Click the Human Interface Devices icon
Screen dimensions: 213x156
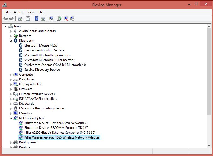coord(16,94)
